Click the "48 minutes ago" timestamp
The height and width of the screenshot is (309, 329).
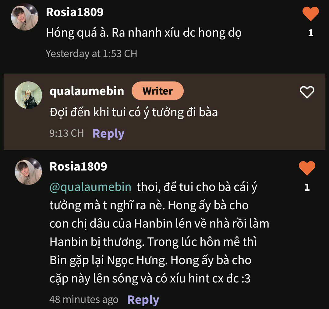tap(84, 300)
